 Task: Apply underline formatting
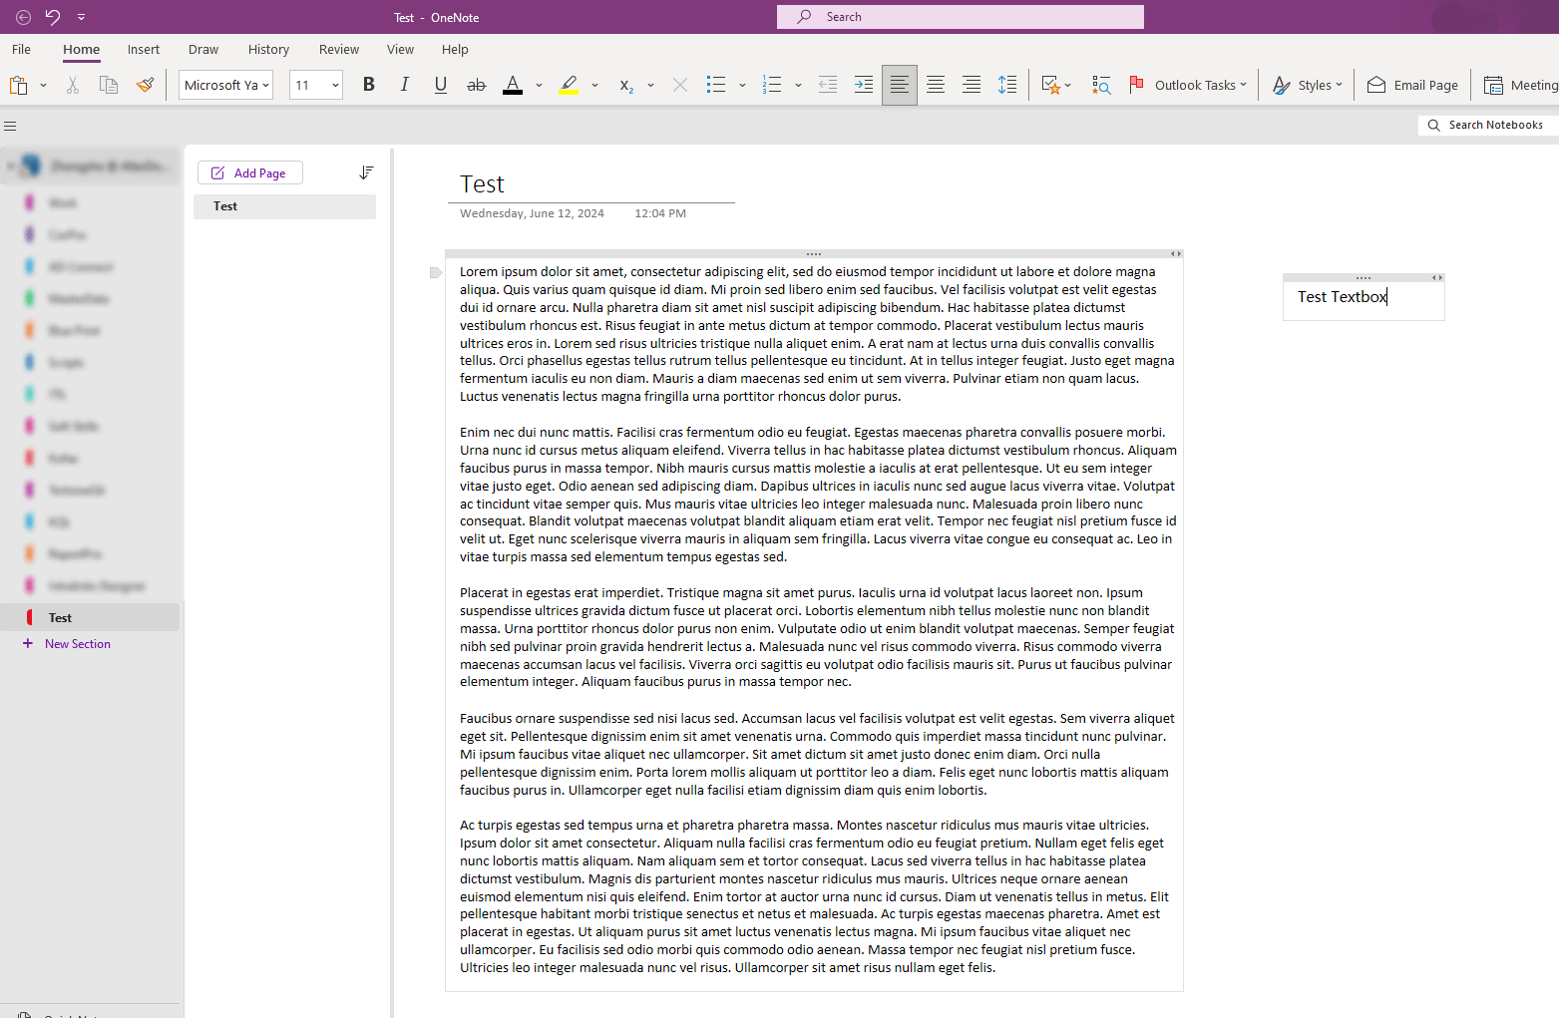coord(440,85)
